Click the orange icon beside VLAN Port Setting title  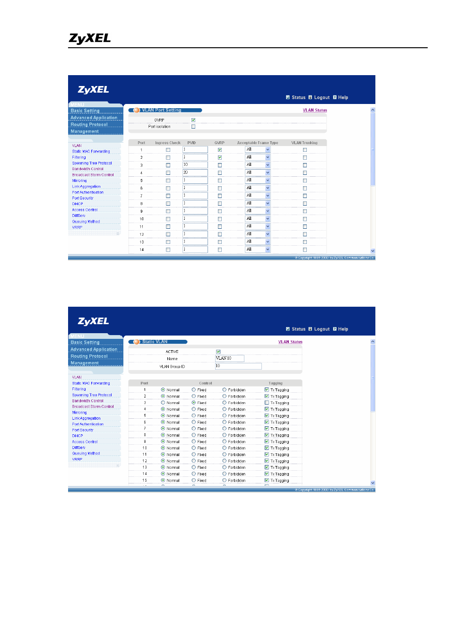[x=137, y=110]
